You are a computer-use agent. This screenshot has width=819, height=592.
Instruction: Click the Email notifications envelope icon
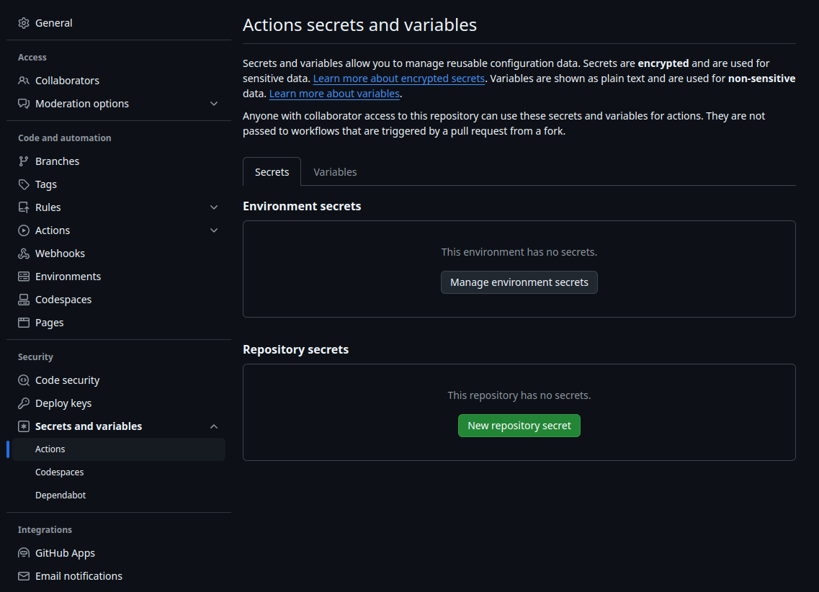tap(24, 576)
